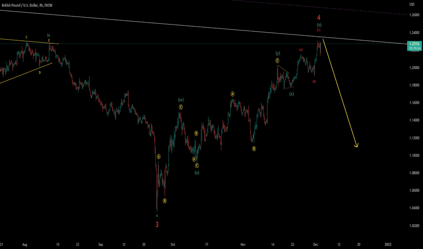Click the 14 date label on the time axis
This screenshot has height=249, width=423.
[x=273, y=244]
